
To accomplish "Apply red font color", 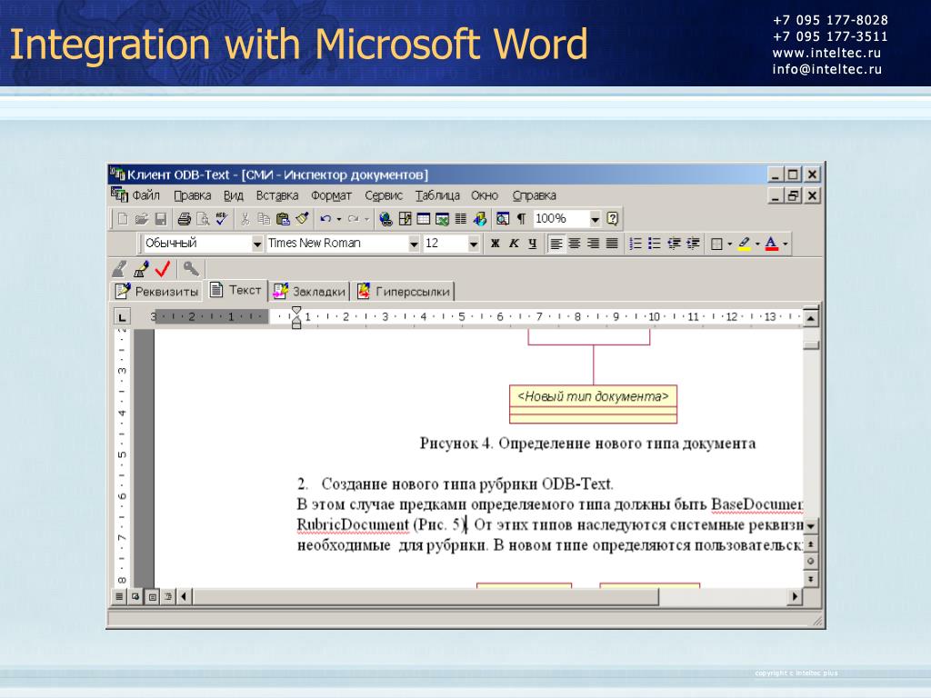I will coord(771,244).
